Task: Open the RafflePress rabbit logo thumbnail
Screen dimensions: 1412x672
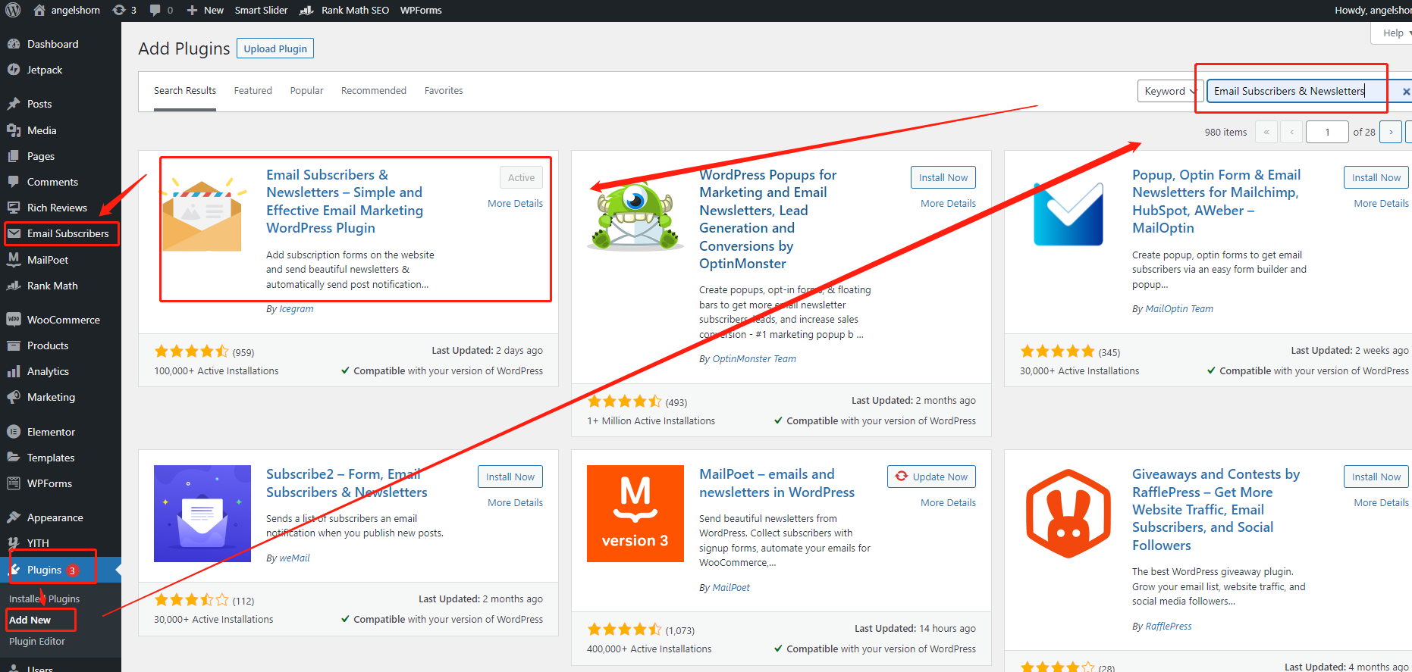Action: pyautogui.click(x=1068, y=514)
